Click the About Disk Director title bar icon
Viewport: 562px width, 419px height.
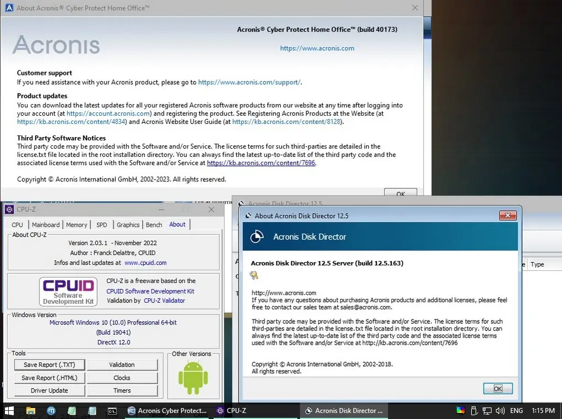click(248, 216)
